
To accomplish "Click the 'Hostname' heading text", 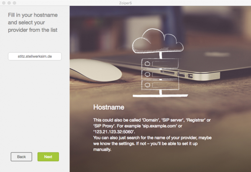I will coord(109,107).
